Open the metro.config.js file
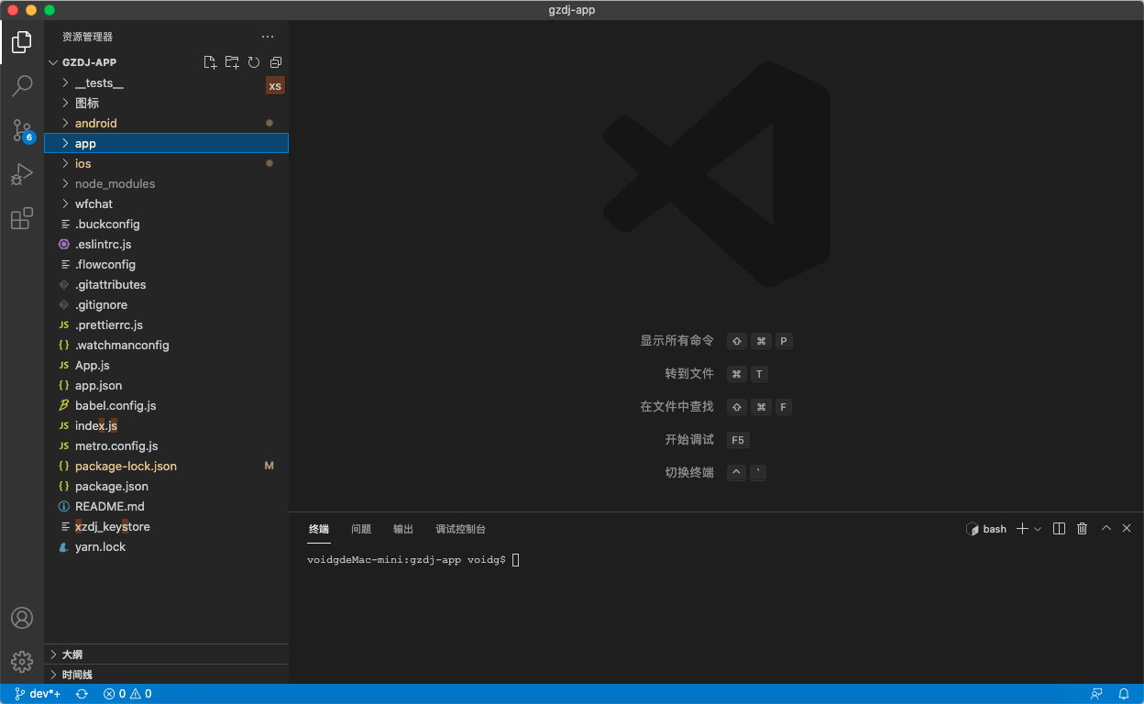This screenshot has width=1144, height=704. click(x=166, y=445)
